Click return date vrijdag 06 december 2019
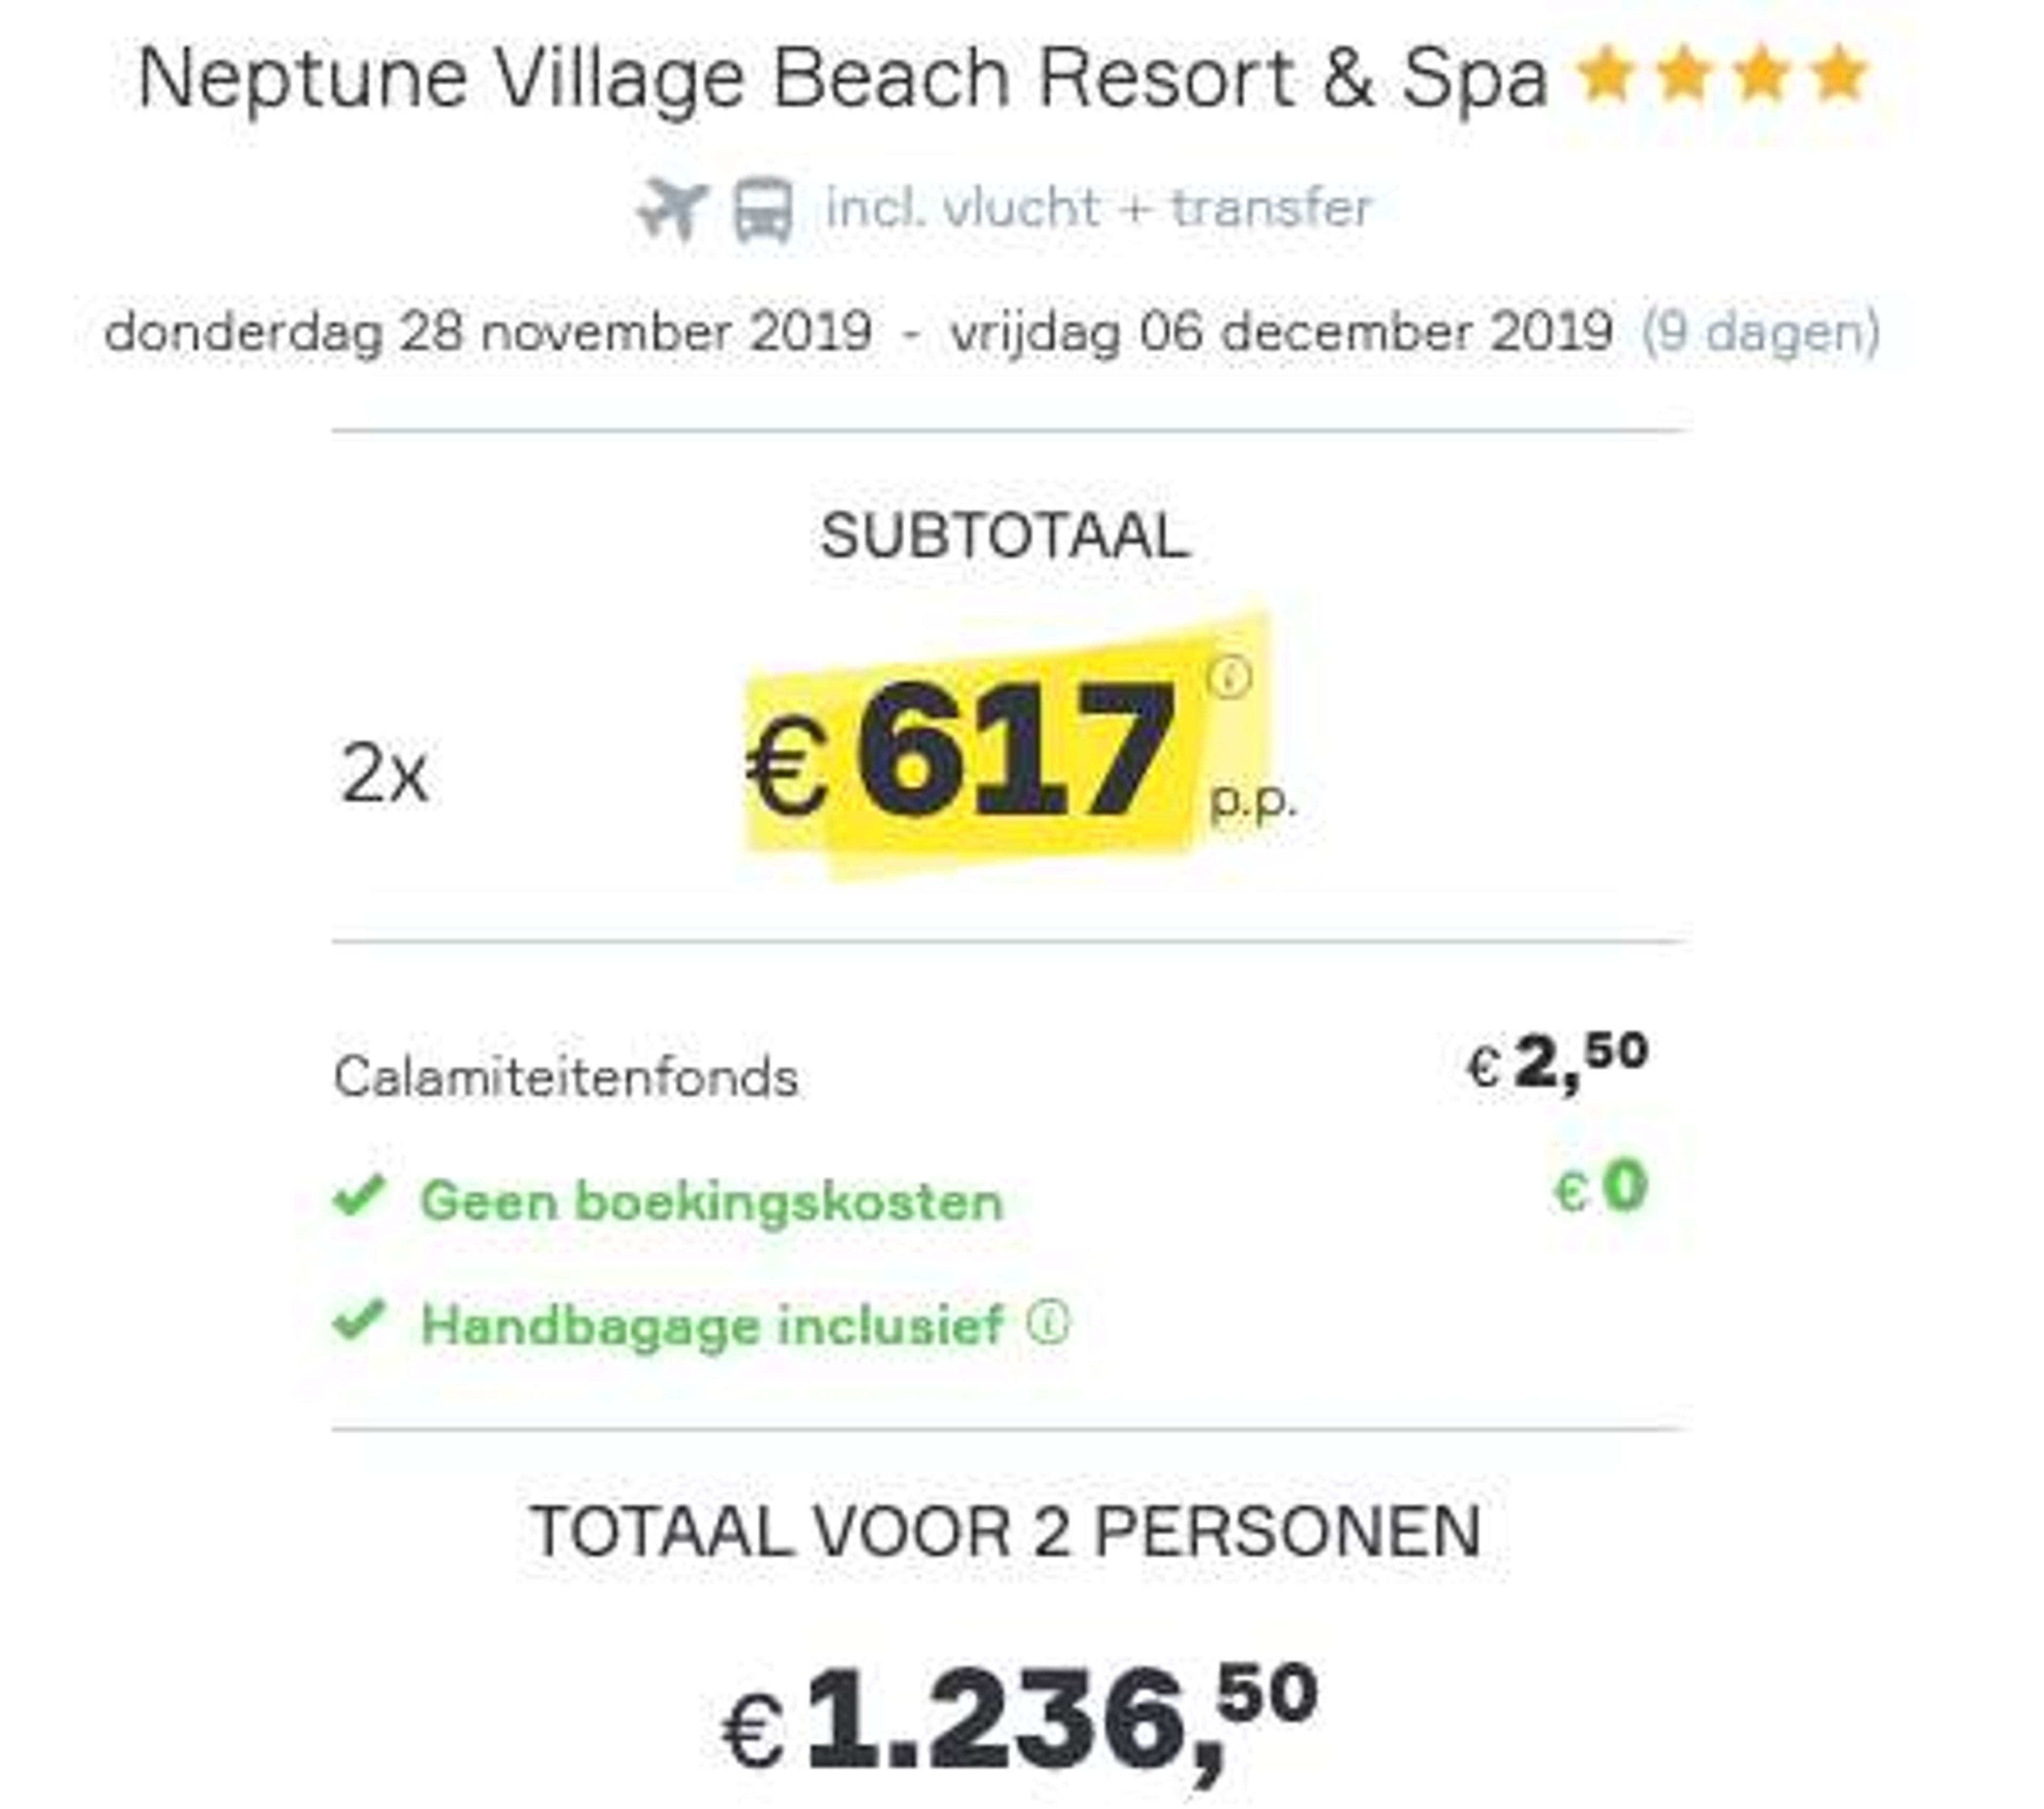This screenshot has width=2044, height=1809. (x=1282, y=332)
